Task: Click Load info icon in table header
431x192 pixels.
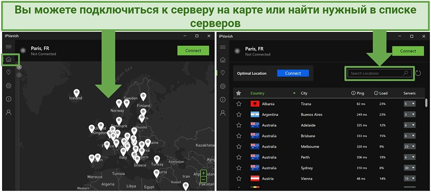Action: point(376,93)
